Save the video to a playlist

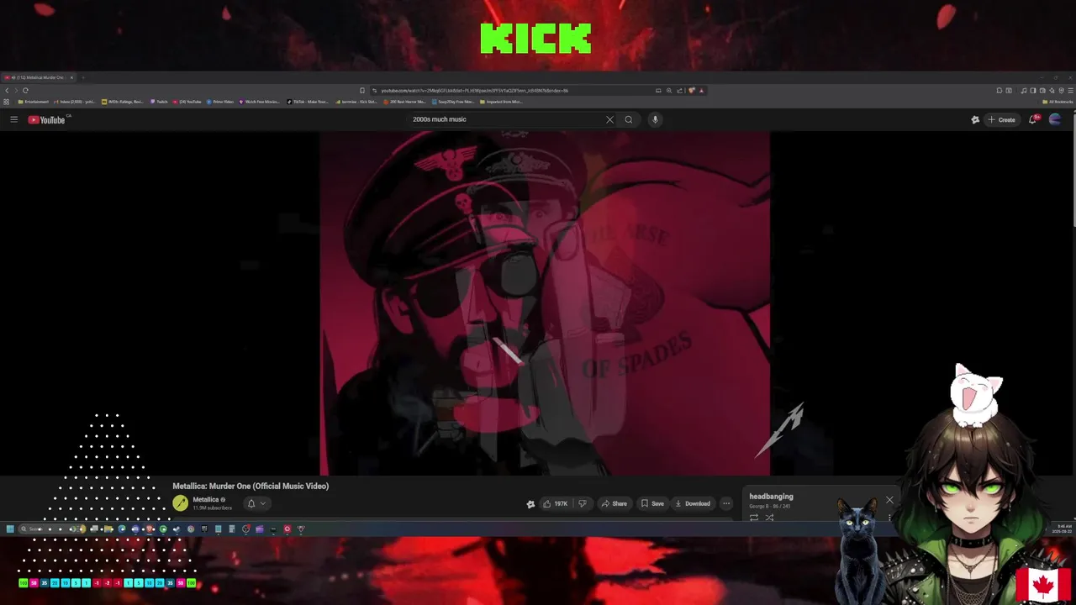click(652, 503)
